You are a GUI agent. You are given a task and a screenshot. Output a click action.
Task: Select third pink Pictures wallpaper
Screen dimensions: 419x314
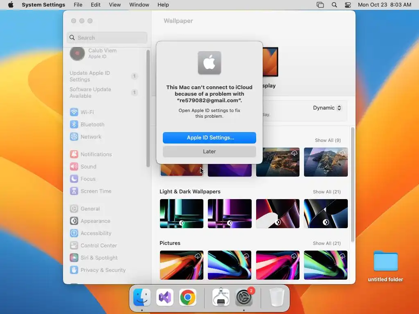pyautogui.click(x=278, y=265)
